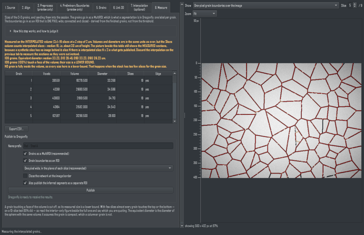
Task: Sort table by the Grain column header
Action: pyautogui.click(x=19, y=73)
